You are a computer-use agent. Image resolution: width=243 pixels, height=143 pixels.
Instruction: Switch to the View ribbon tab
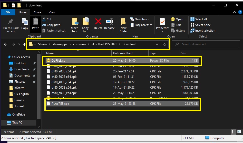52,12
